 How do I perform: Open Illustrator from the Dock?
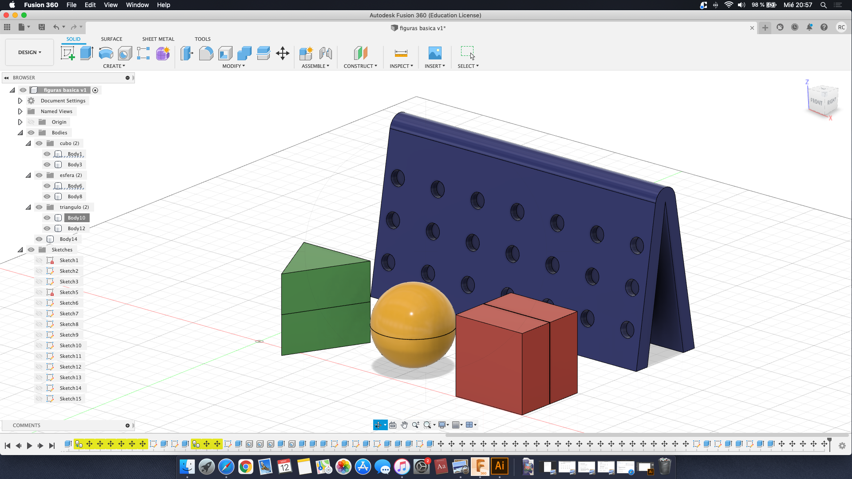click(x=500, y=466)
